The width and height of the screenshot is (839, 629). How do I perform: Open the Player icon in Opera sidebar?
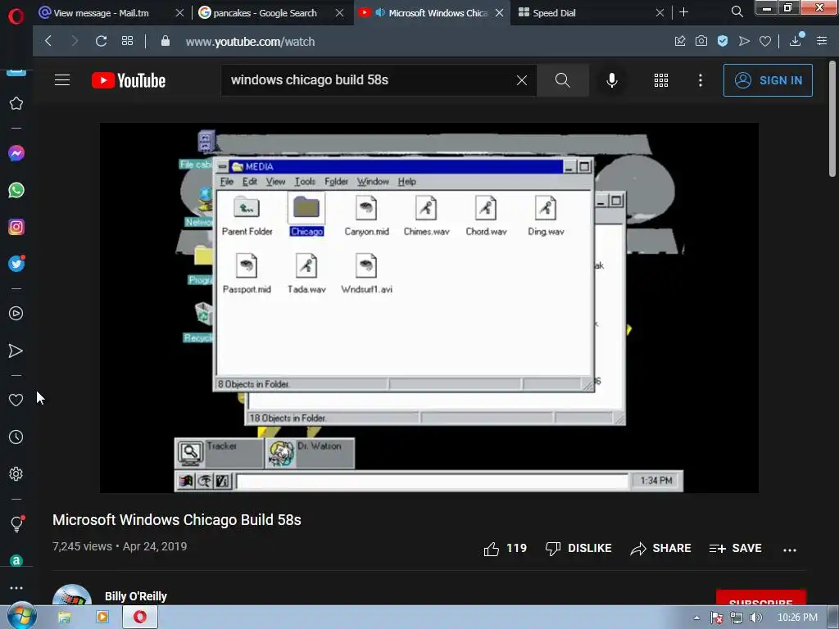tap(16, 314)
